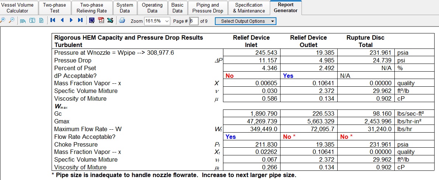Open Specification & Maintenance tab
This screenshot has width=439, height=180.
(248, 8)
